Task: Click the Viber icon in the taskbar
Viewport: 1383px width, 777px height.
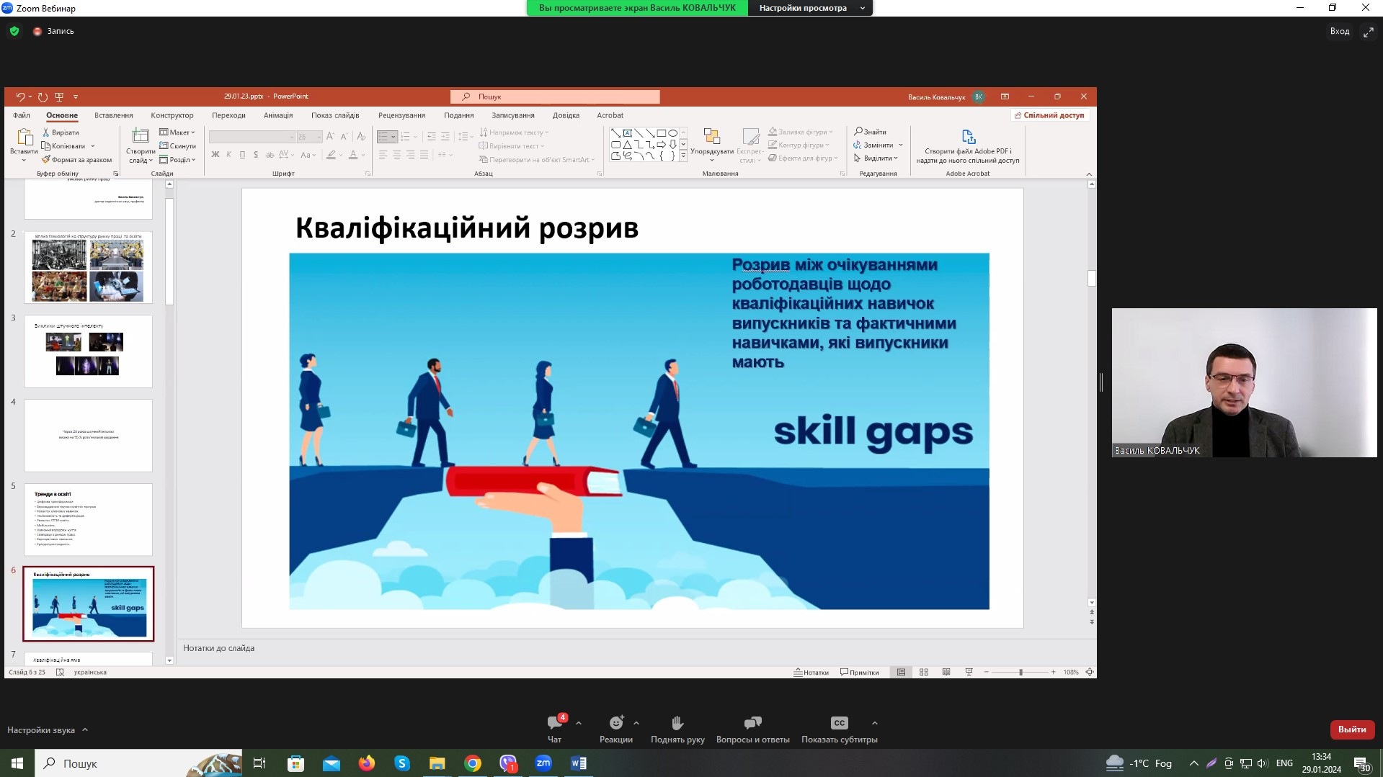Action: (x=508, y=763)
